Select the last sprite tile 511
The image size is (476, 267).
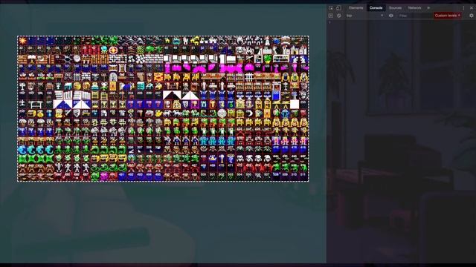coord(303,177)
